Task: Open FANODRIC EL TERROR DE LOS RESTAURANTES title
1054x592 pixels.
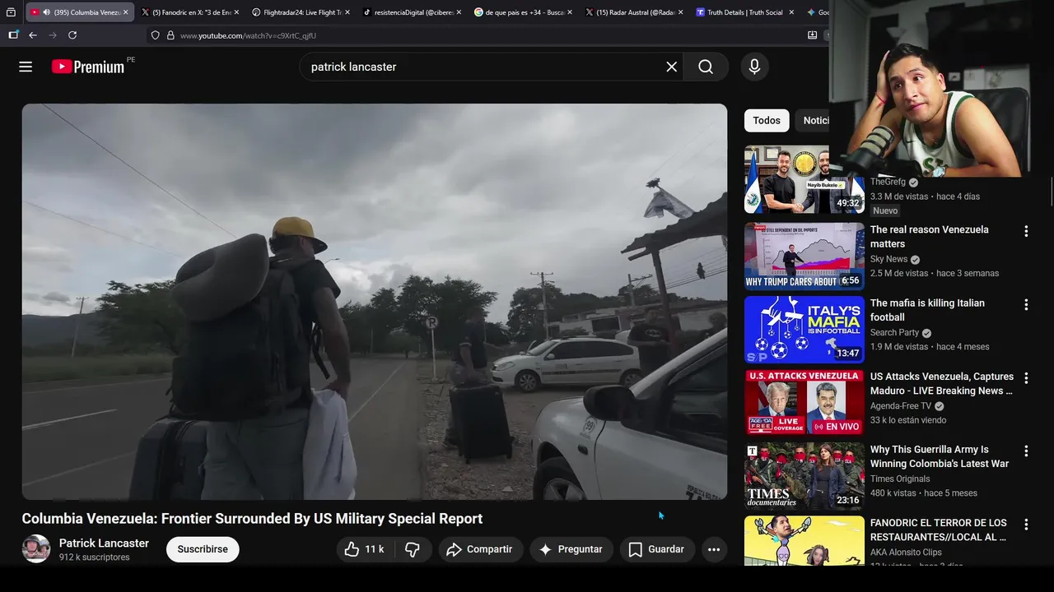Action: tap(939, 530)
